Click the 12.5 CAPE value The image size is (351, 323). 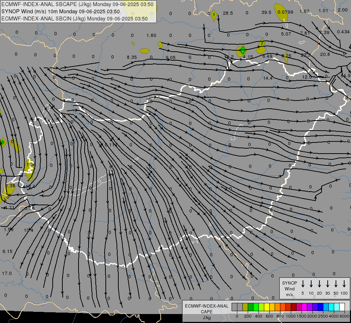[307, 77]
